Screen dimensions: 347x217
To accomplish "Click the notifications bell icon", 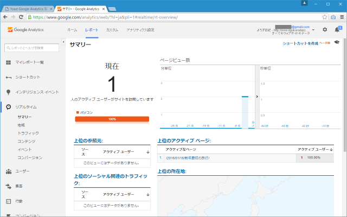I will (x=337, y=30).
